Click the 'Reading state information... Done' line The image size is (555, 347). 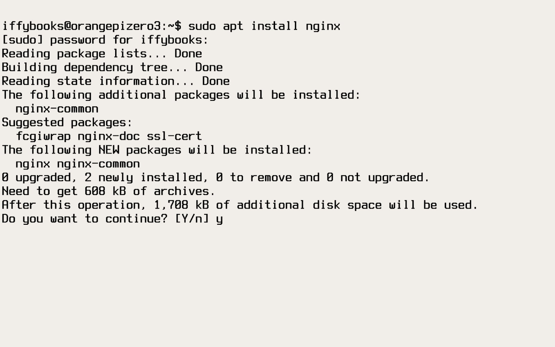tap(116, 81)
